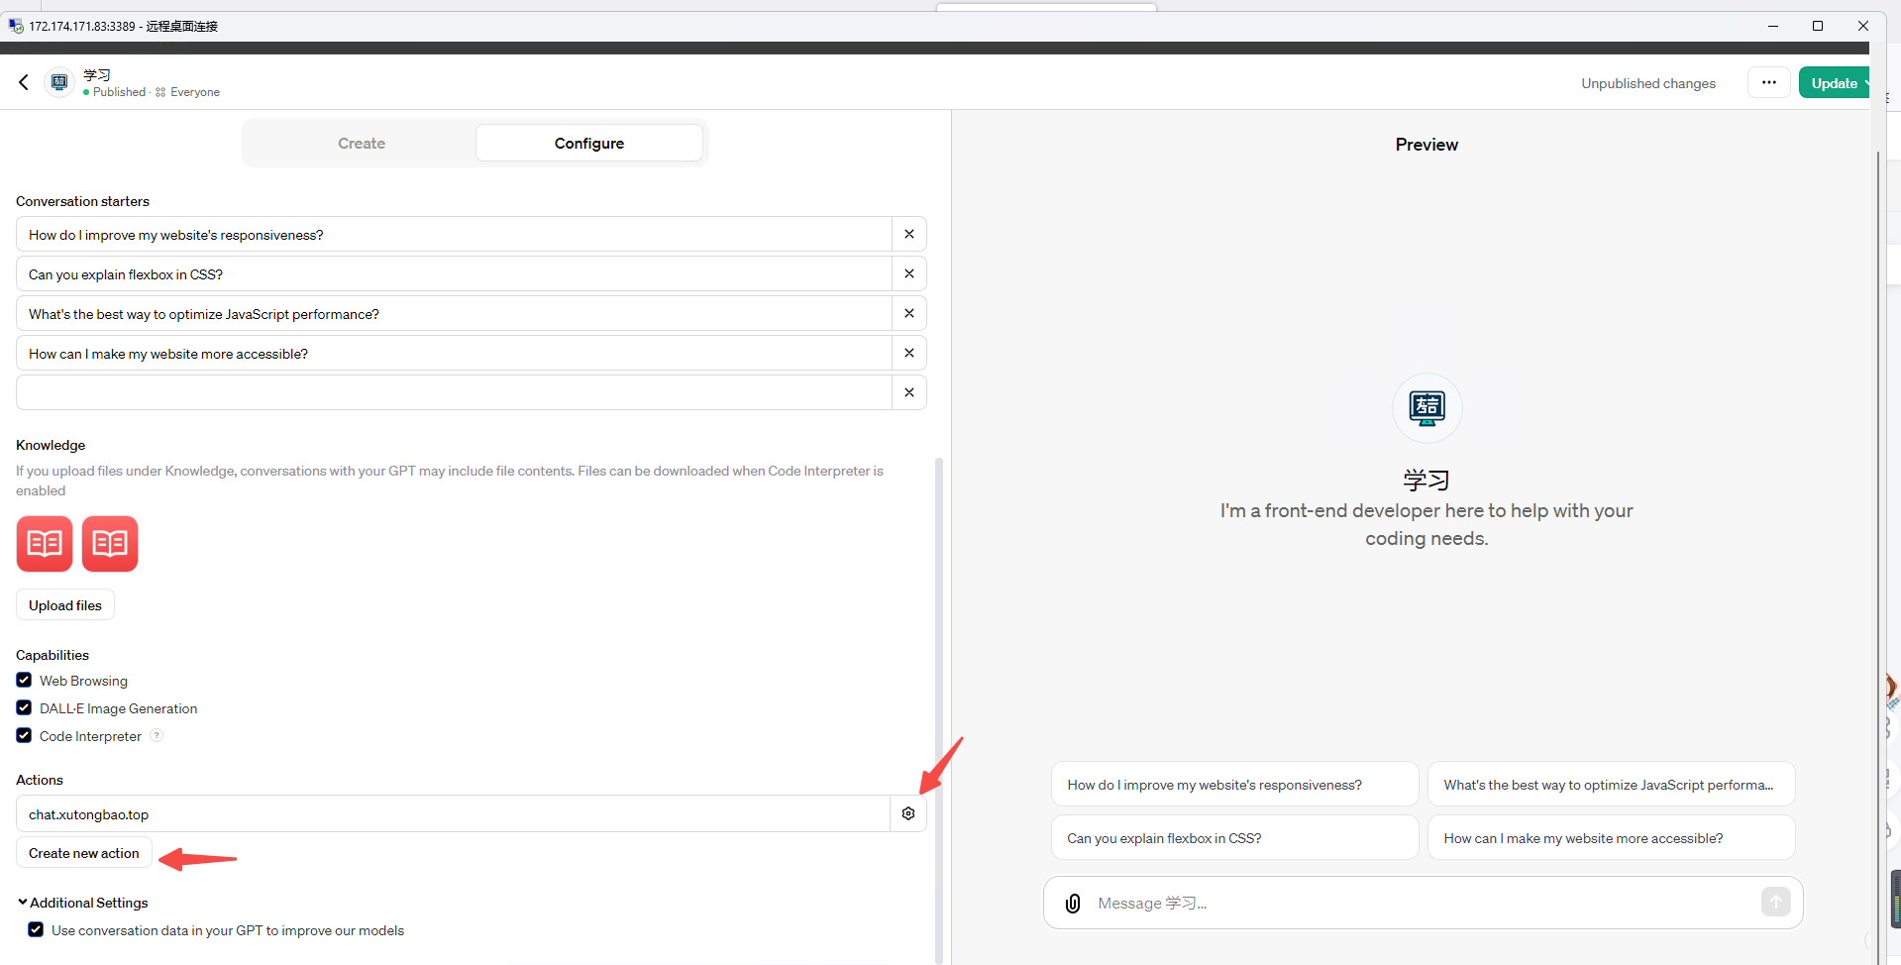
Task: Select the Configure tab
Action: [588, 143]
